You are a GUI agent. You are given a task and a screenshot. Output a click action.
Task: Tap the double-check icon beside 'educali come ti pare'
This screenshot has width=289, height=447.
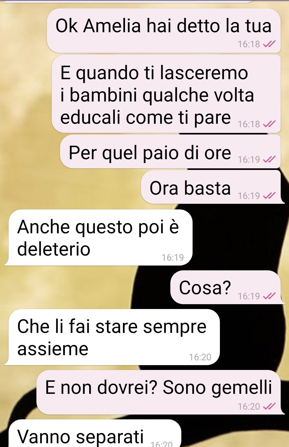(269, 124)
